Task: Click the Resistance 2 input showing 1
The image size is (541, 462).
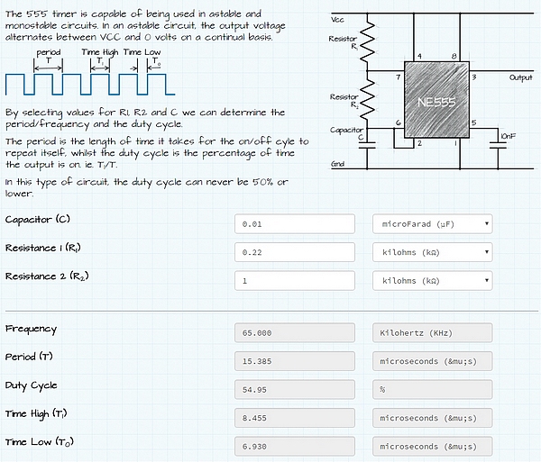Action: pyautogui.click(x=295, y=281)
